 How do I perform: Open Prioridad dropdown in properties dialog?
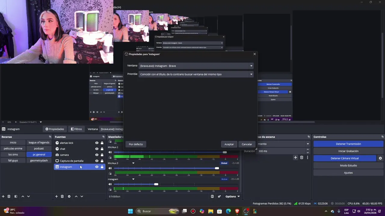point(196,74)
